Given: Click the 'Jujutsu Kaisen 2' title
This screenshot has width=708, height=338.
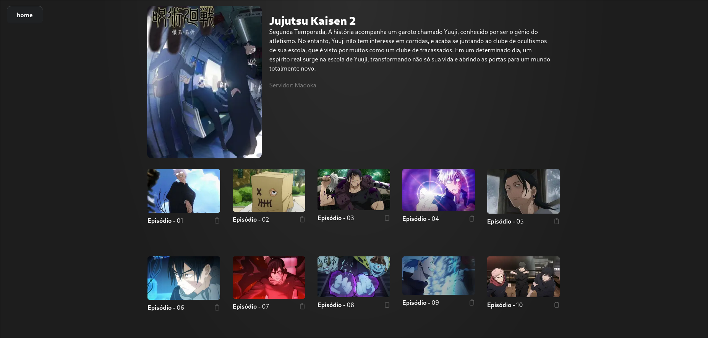Looking at the screenshot, I should tap(312, 21).
